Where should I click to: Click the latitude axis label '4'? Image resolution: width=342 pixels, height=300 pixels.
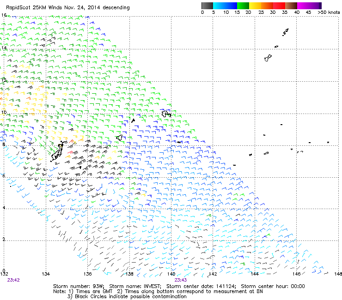pyautogui.click(x=4, y=207)
